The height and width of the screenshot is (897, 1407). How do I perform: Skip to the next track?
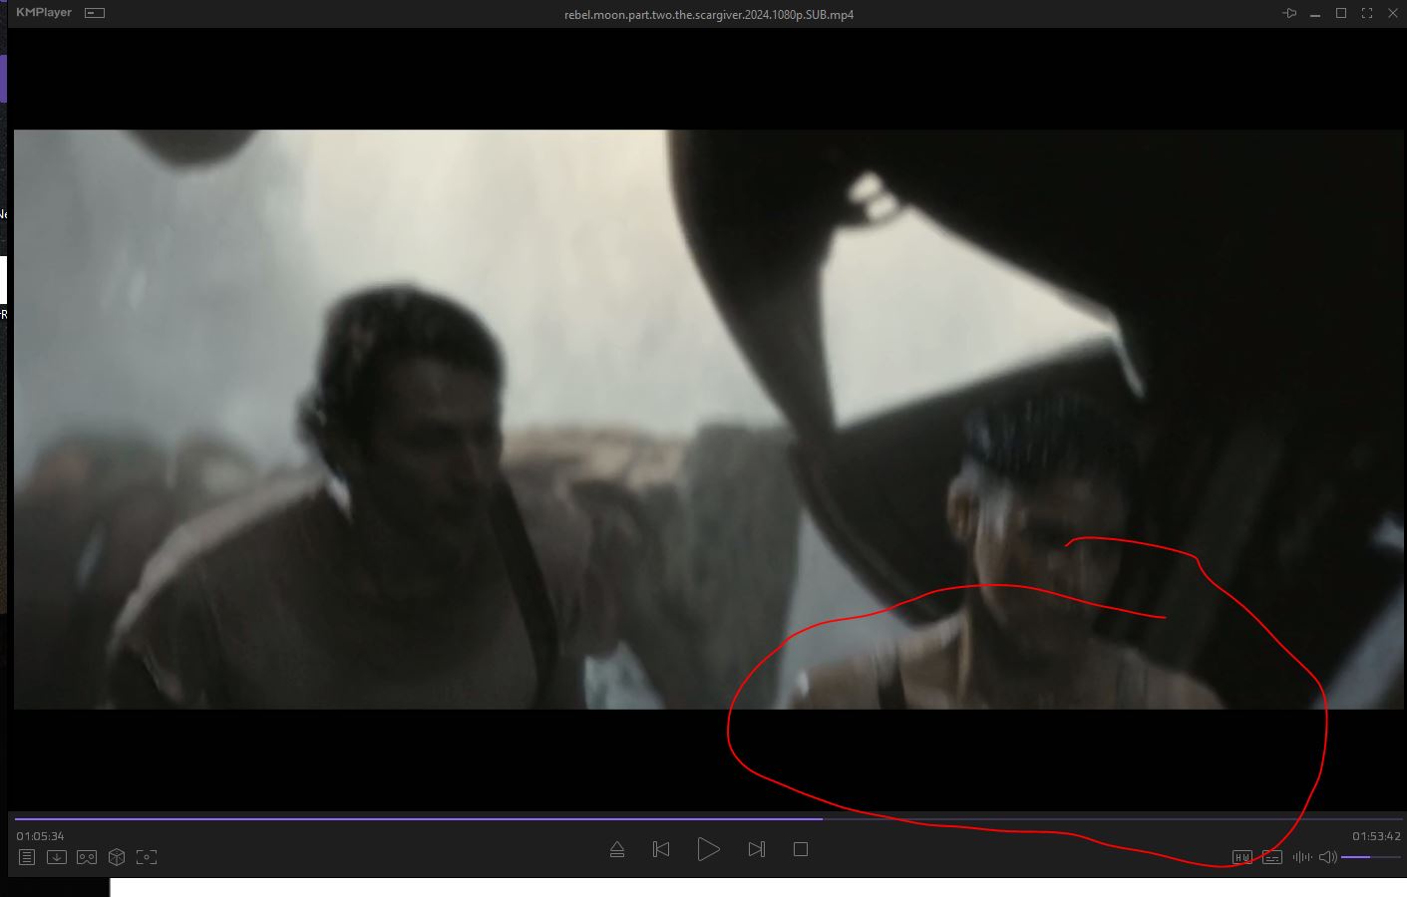756,849
